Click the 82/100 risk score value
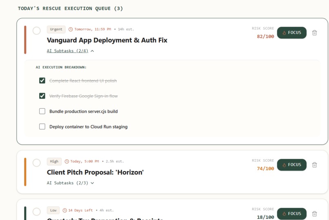Viewport: 329px width, 220px height. (x=265, y=36)
